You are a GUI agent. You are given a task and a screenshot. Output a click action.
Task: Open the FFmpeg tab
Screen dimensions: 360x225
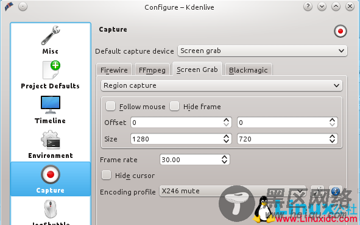coord(152,70)
